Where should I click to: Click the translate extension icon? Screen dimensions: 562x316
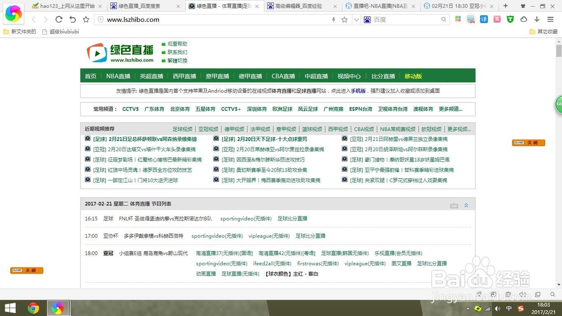[484, 19]
